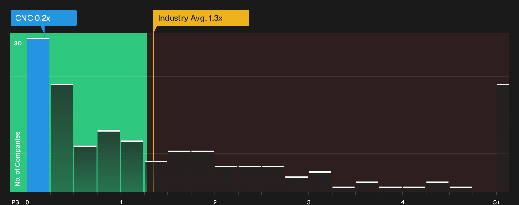Select the second-tallest bar next to CNC
This screenshot has width=519, height=205.
pos(62,138)
